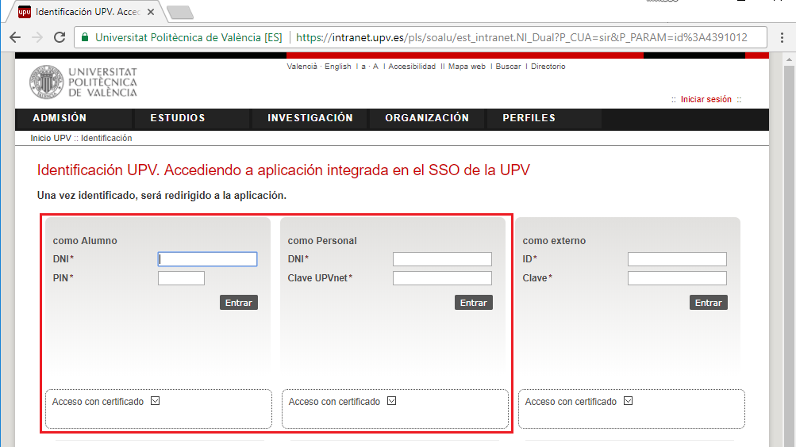Click the Clave UPVnet input field
Image resolution: width=796 pixels, height=447 pixels.
(442, 278)
